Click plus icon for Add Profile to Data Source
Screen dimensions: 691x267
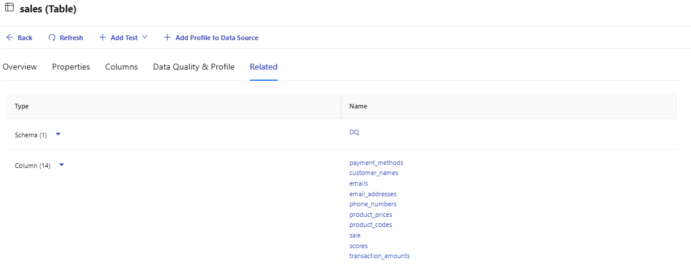click(x=167, y=38)
